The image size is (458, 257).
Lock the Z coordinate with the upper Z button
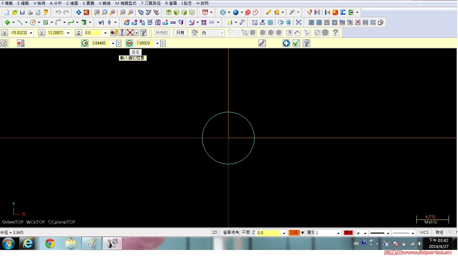[x=78, y=33]
